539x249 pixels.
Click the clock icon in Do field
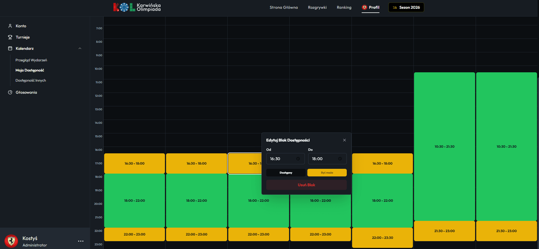[340, 159]
